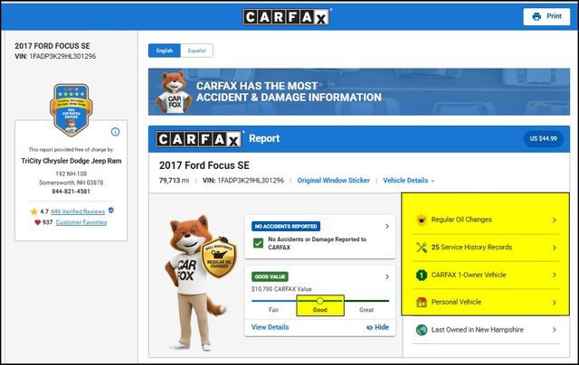Click the 2017 Ford Focus SE report title

[204, 165]
